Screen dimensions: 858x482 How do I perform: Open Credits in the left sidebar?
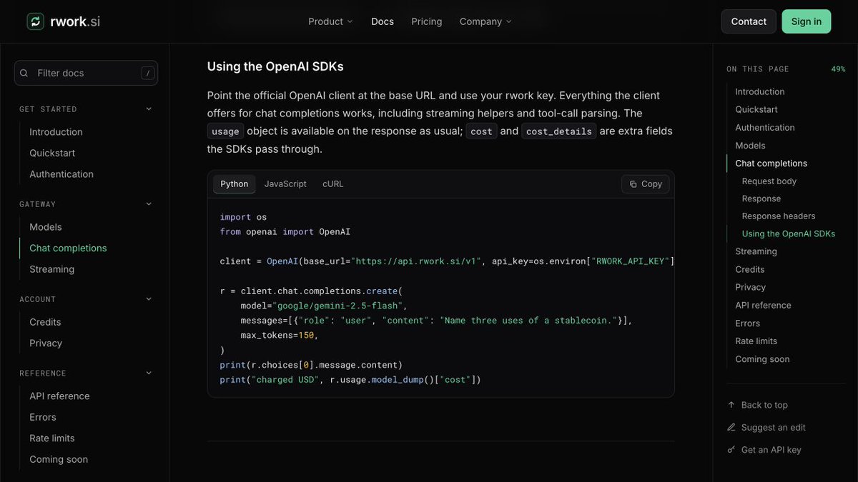(x=45, y=322)
